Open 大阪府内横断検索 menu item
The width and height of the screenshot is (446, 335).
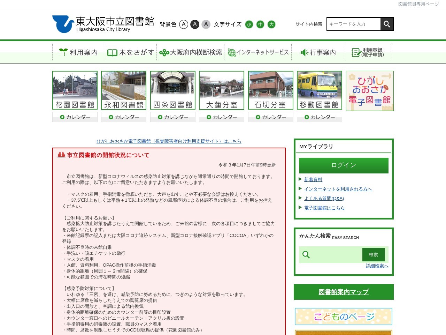click(x=191, y=52)
